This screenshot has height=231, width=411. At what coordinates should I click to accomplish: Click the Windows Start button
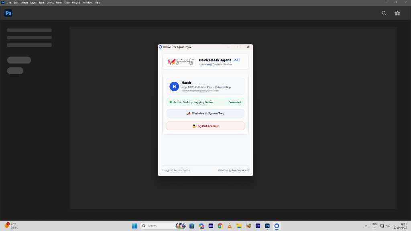[x=134, y=226]
